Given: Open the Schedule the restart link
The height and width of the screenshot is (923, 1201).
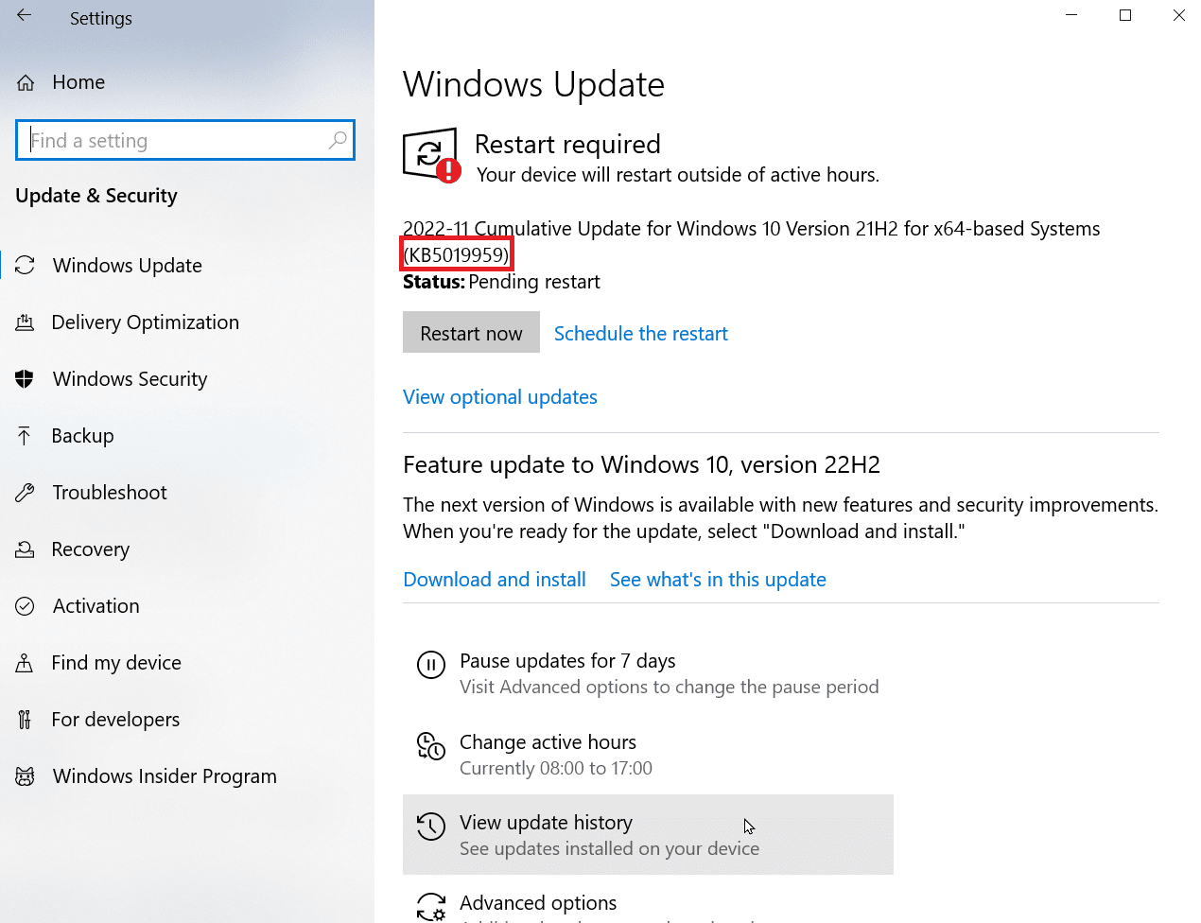Looking at the screenshot, I should click(x=640, y=333).
